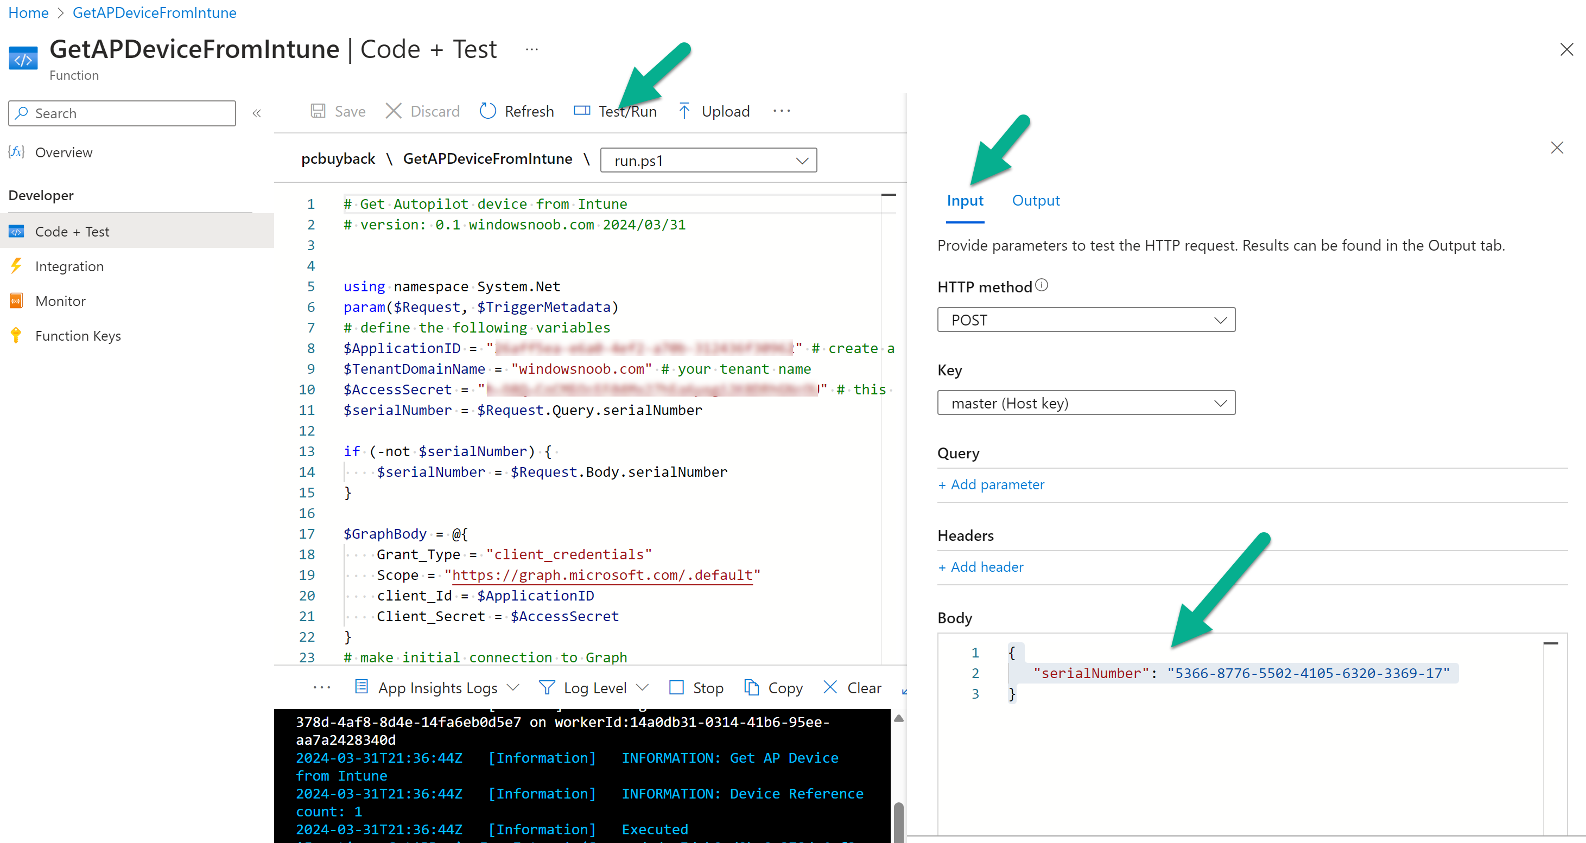Stop the log stream

696,688
